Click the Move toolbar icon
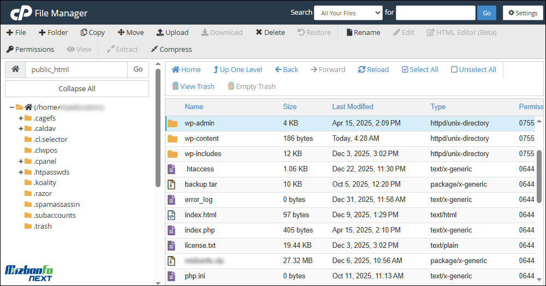Screen dimensions: 546x286 pyautogui.click(x=130, y=32)
